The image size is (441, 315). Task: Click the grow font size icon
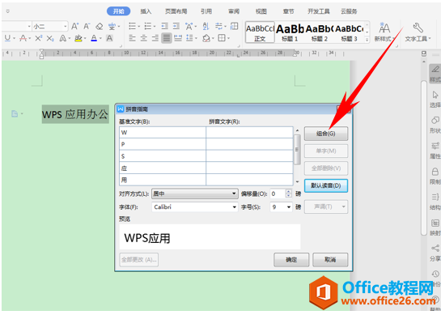74,27
